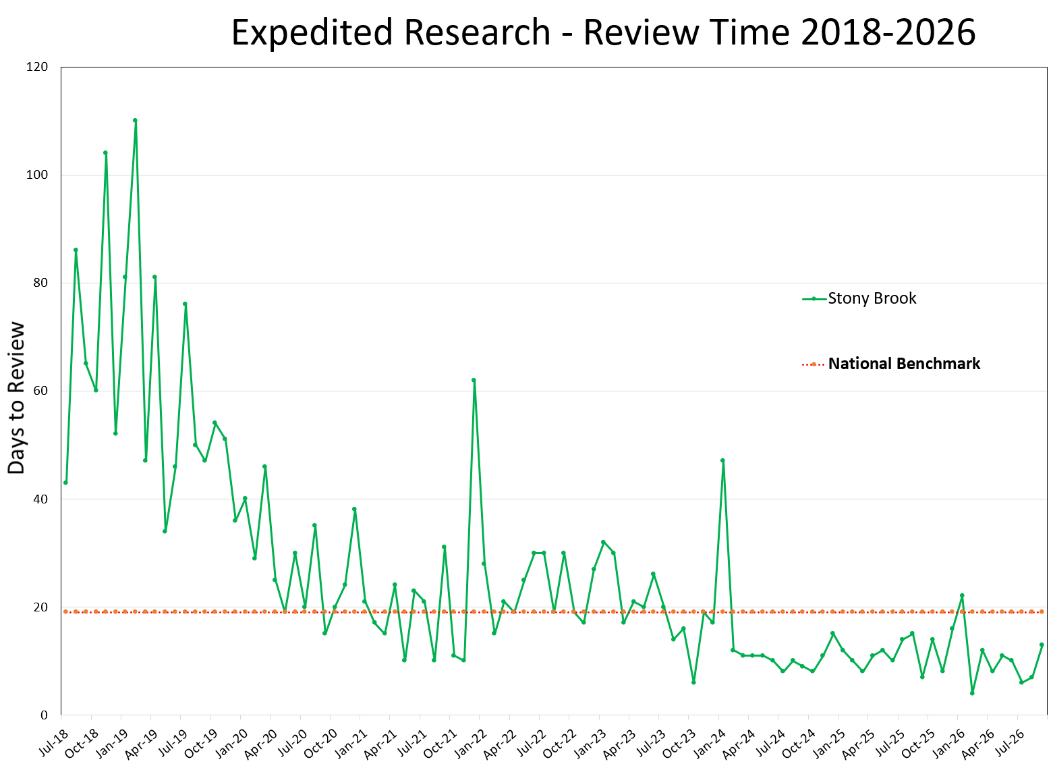Select the "Oct-23" x-axis label
The width and height of the screenshot is (1053, 770).
(679, 743)
